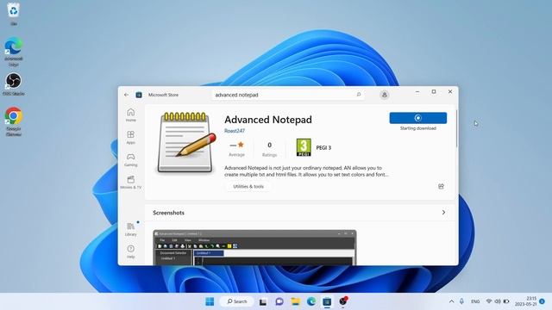
Task: Click the app description text paragraph
Action: 306,171
